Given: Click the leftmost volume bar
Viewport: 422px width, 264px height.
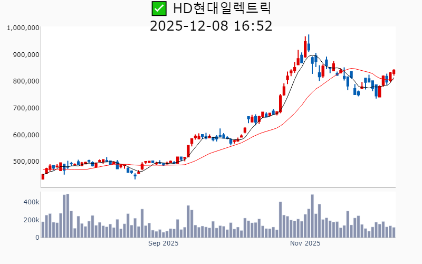Looking at the screenshot, I should pos(43,229).
